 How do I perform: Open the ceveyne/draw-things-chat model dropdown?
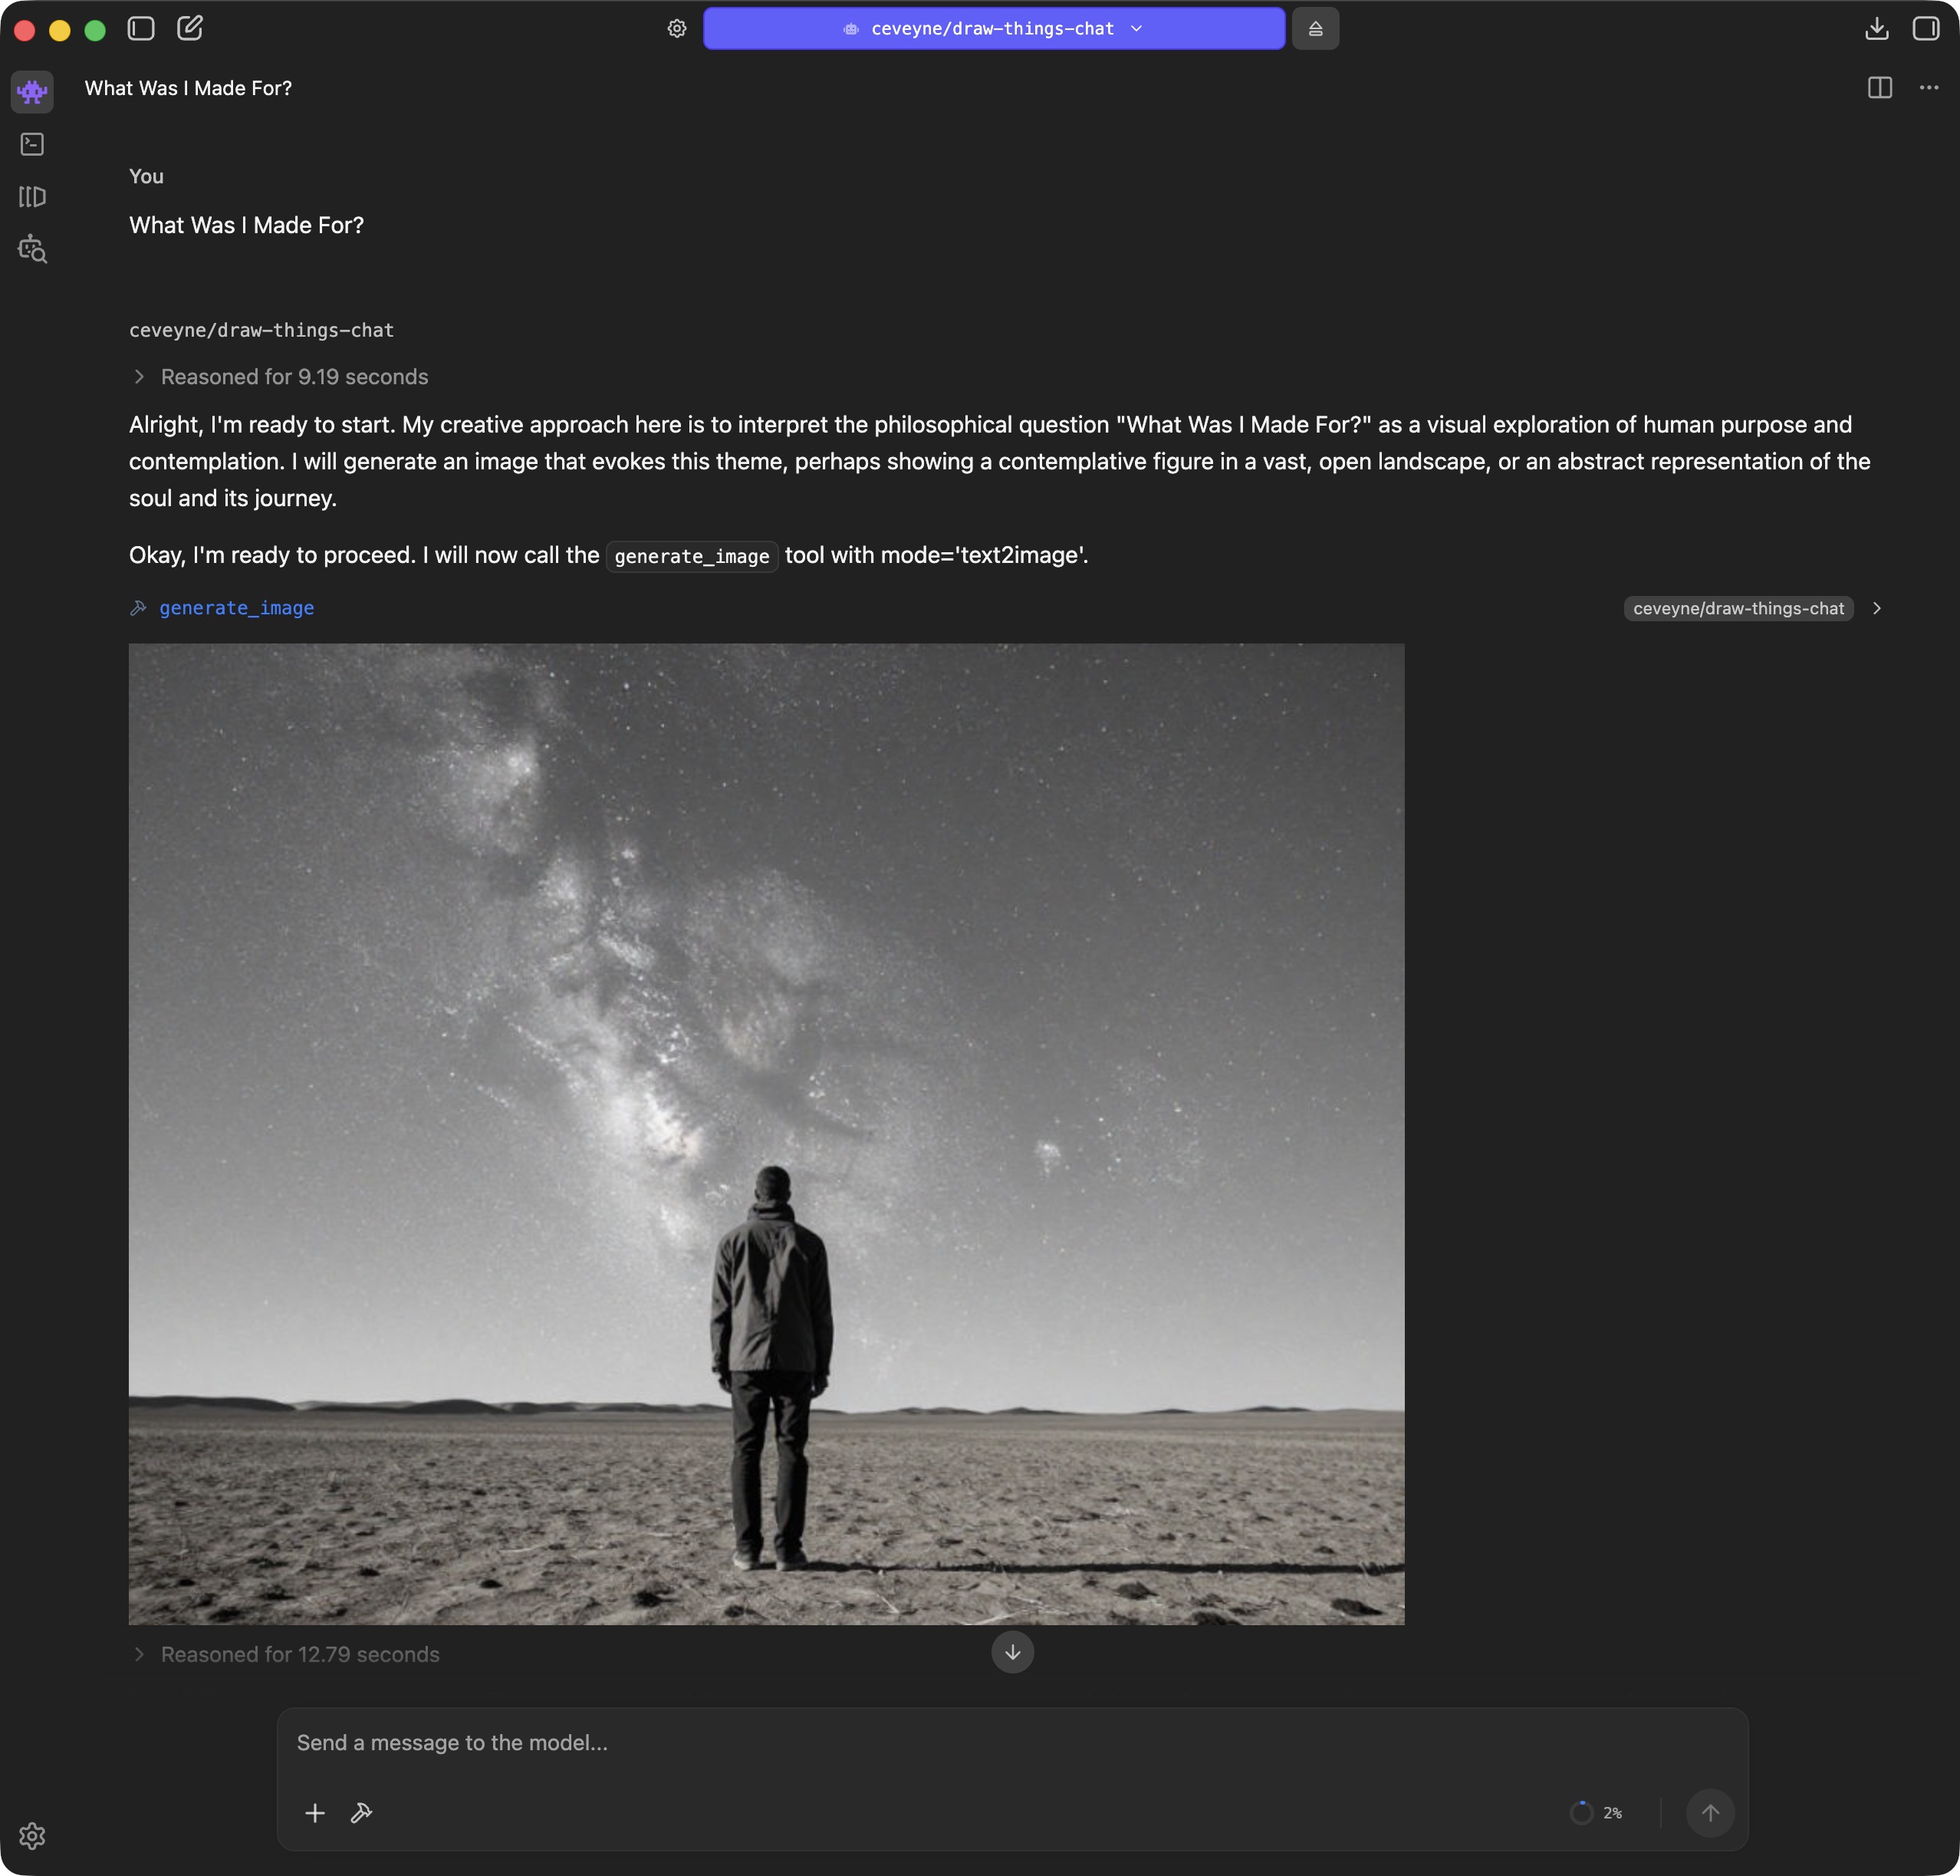tap(993, 28)
